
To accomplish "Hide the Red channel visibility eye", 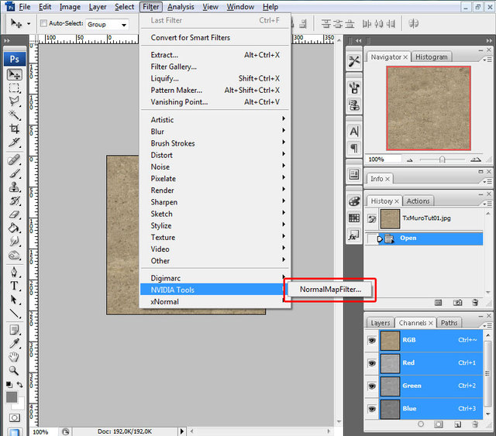I will pos(371,362).
